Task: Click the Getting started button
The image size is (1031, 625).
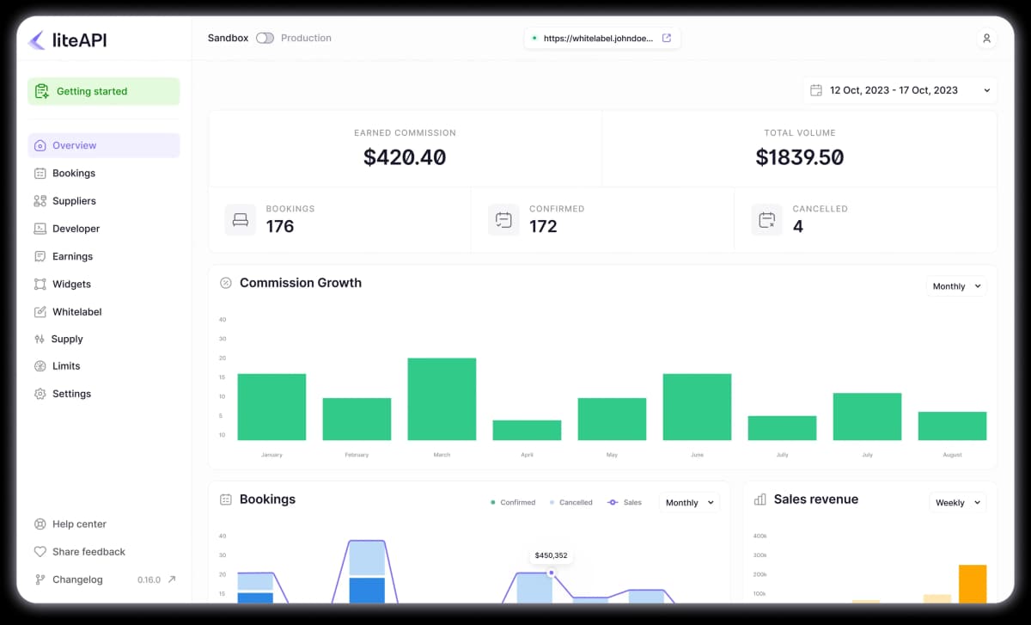Action: tap(104, 91)
